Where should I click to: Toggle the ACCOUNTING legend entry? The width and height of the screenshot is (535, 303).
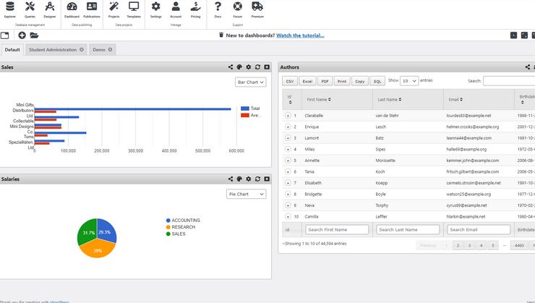tap(183, 221)
